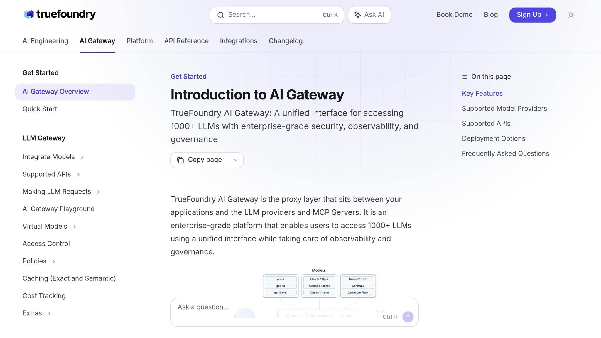The height and width of the screenshot is (338, 601).
Task: Click the Get Started breadcrumb label
Action: tap(188, 77)
